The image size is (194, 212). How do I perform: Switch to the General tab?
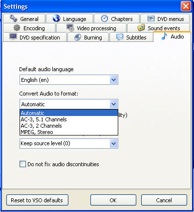[24, 19]
